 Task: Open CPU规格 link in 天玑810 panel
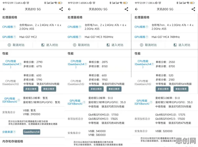click(8, 27)
